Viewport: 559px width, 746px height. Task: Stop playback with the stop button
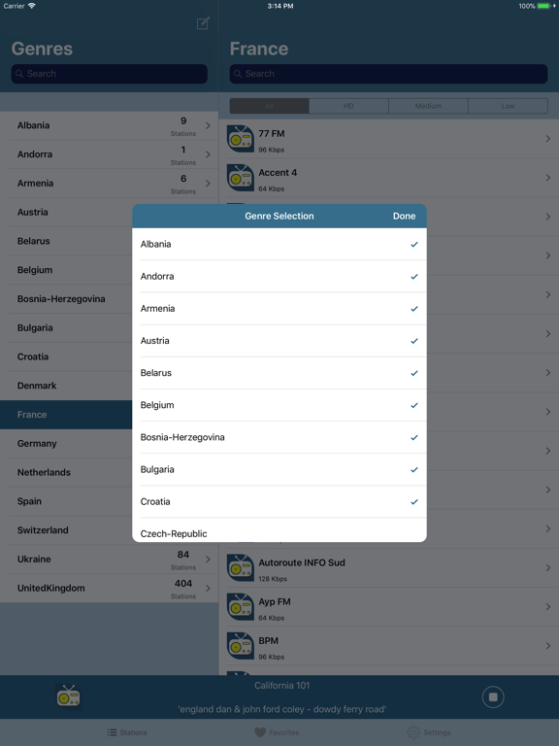493,697
